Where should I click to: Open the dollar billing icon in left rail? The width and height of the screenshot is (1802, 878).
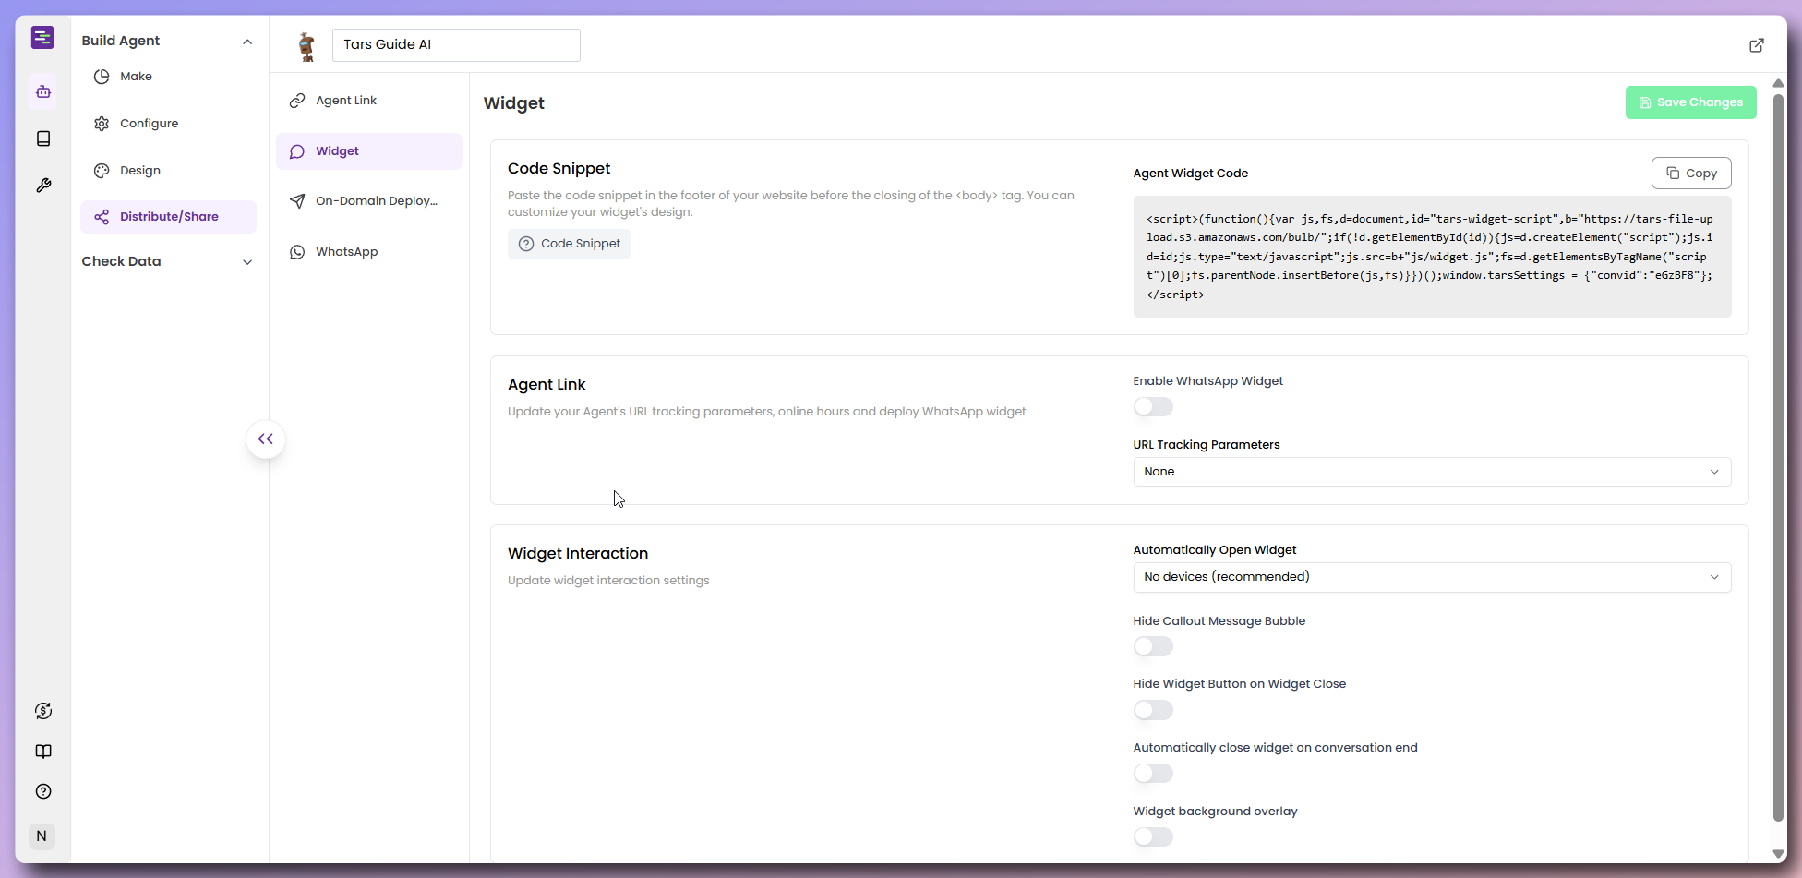point(43,711)
